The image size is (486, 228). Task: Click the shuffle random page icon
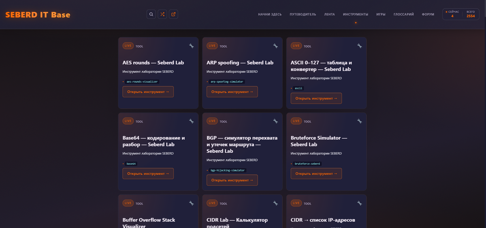(162, 14)
